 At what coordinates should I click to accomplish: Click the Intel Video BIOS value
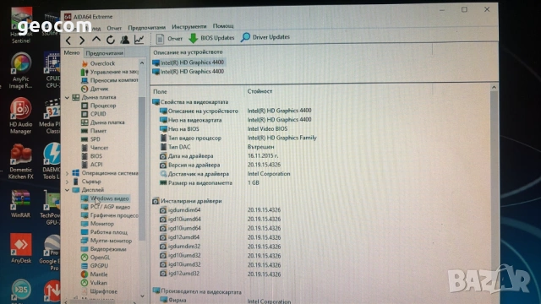267,129
